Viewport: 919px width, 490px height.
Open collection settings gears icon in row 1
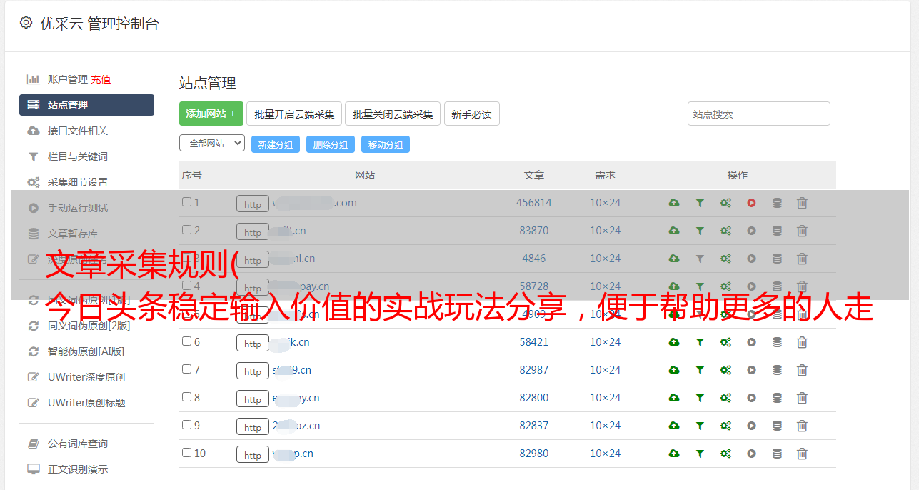(725, 203)
